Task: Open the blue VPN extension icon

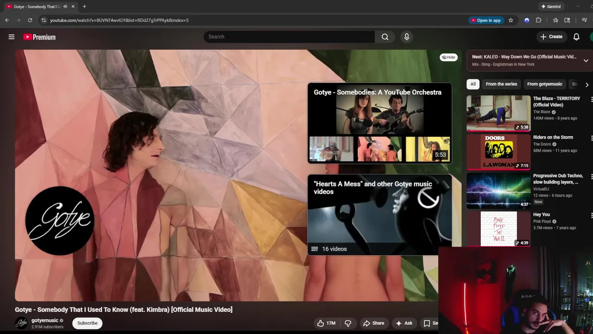Action: click(527, 20)
